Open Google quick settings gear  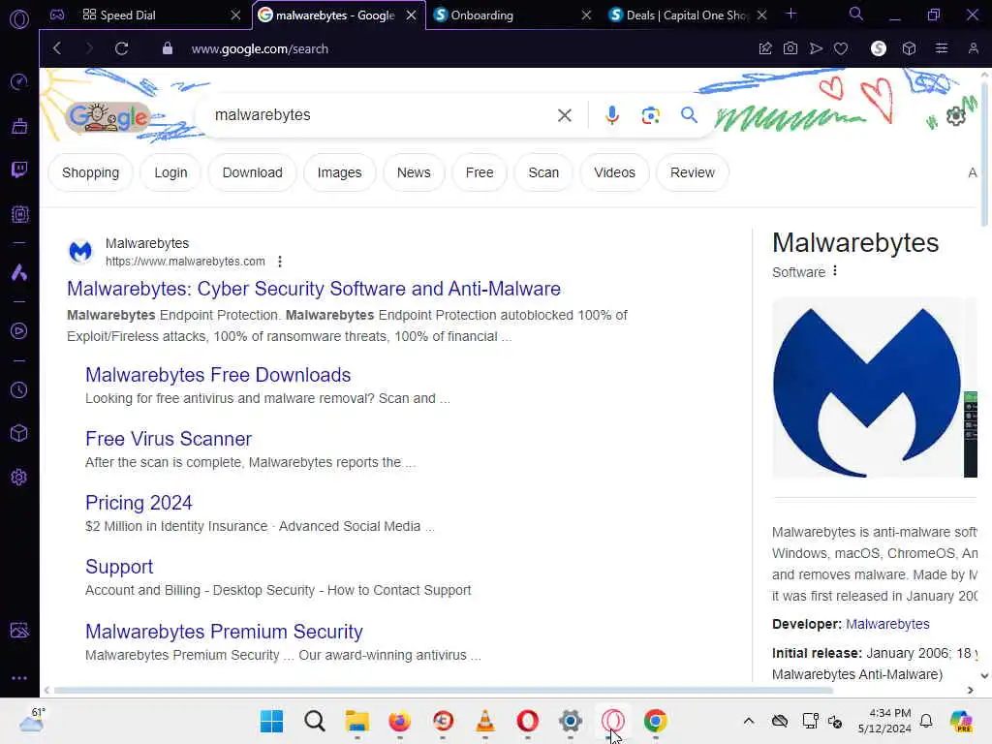pyautogui.click(x=956, y=116)
